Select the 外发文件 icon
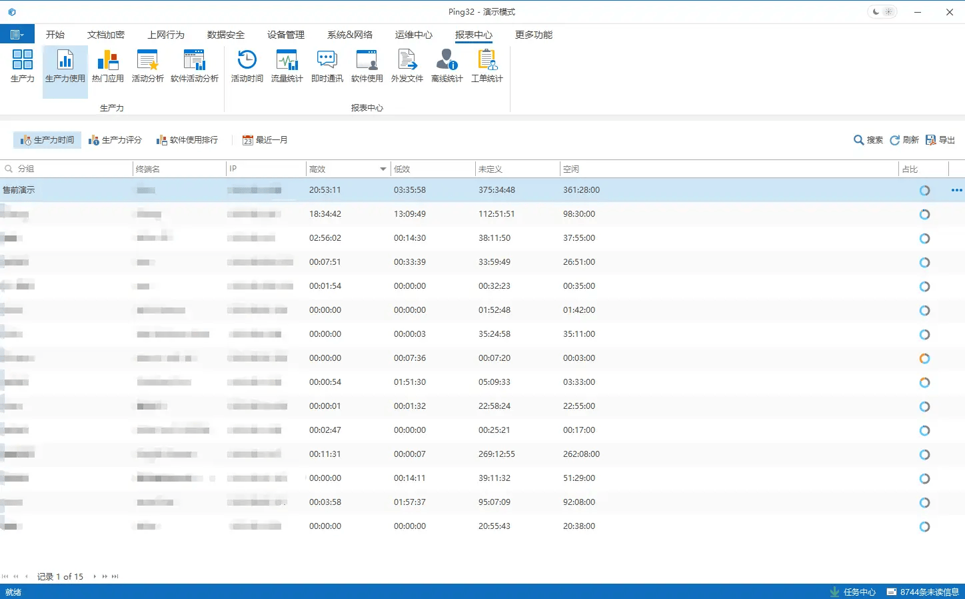 coord(407,67)
